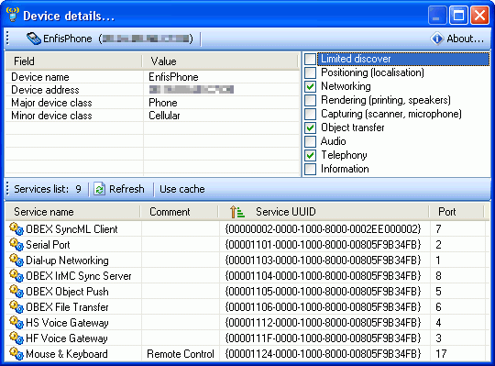495x366 pixels.
Task: Uncheck the Object transfer checkbox
Action: click(x=311, y=128)
